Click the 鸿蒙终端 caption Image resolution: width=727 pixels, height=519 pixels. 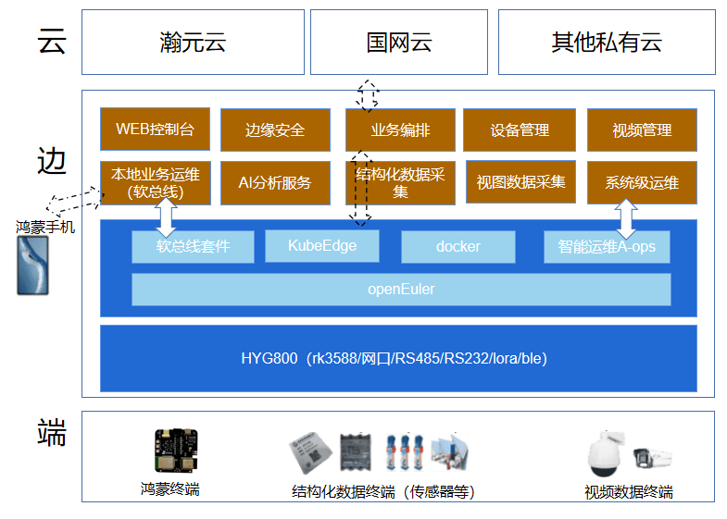tap(170, 489)
